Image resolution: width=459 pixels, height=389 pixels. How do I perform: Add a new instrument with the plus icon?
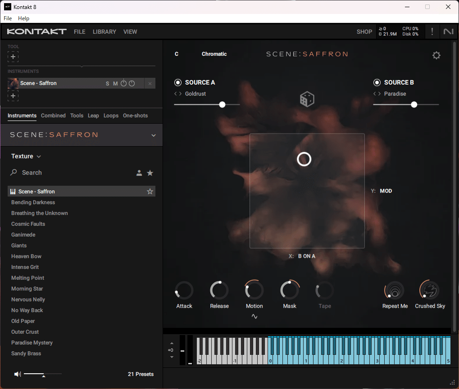point(13,95)
